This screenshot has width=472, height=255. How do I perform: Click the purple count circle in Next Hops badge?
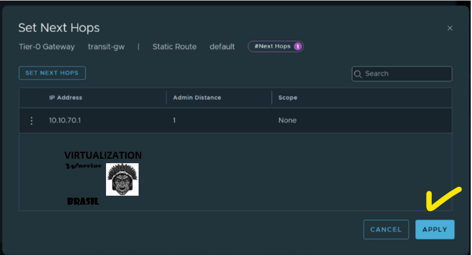[x=298, y=47]
